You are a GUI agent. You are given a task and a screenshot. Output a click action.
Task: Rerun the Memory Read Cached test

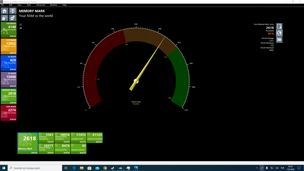50,153
